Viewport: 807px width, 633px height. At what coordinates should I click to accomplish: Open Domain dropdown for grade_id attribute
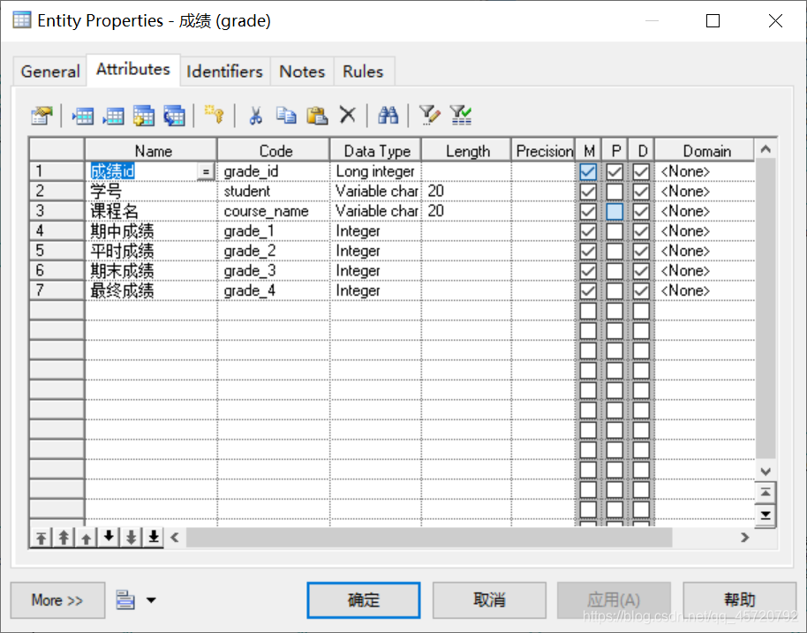pos(704,170)
